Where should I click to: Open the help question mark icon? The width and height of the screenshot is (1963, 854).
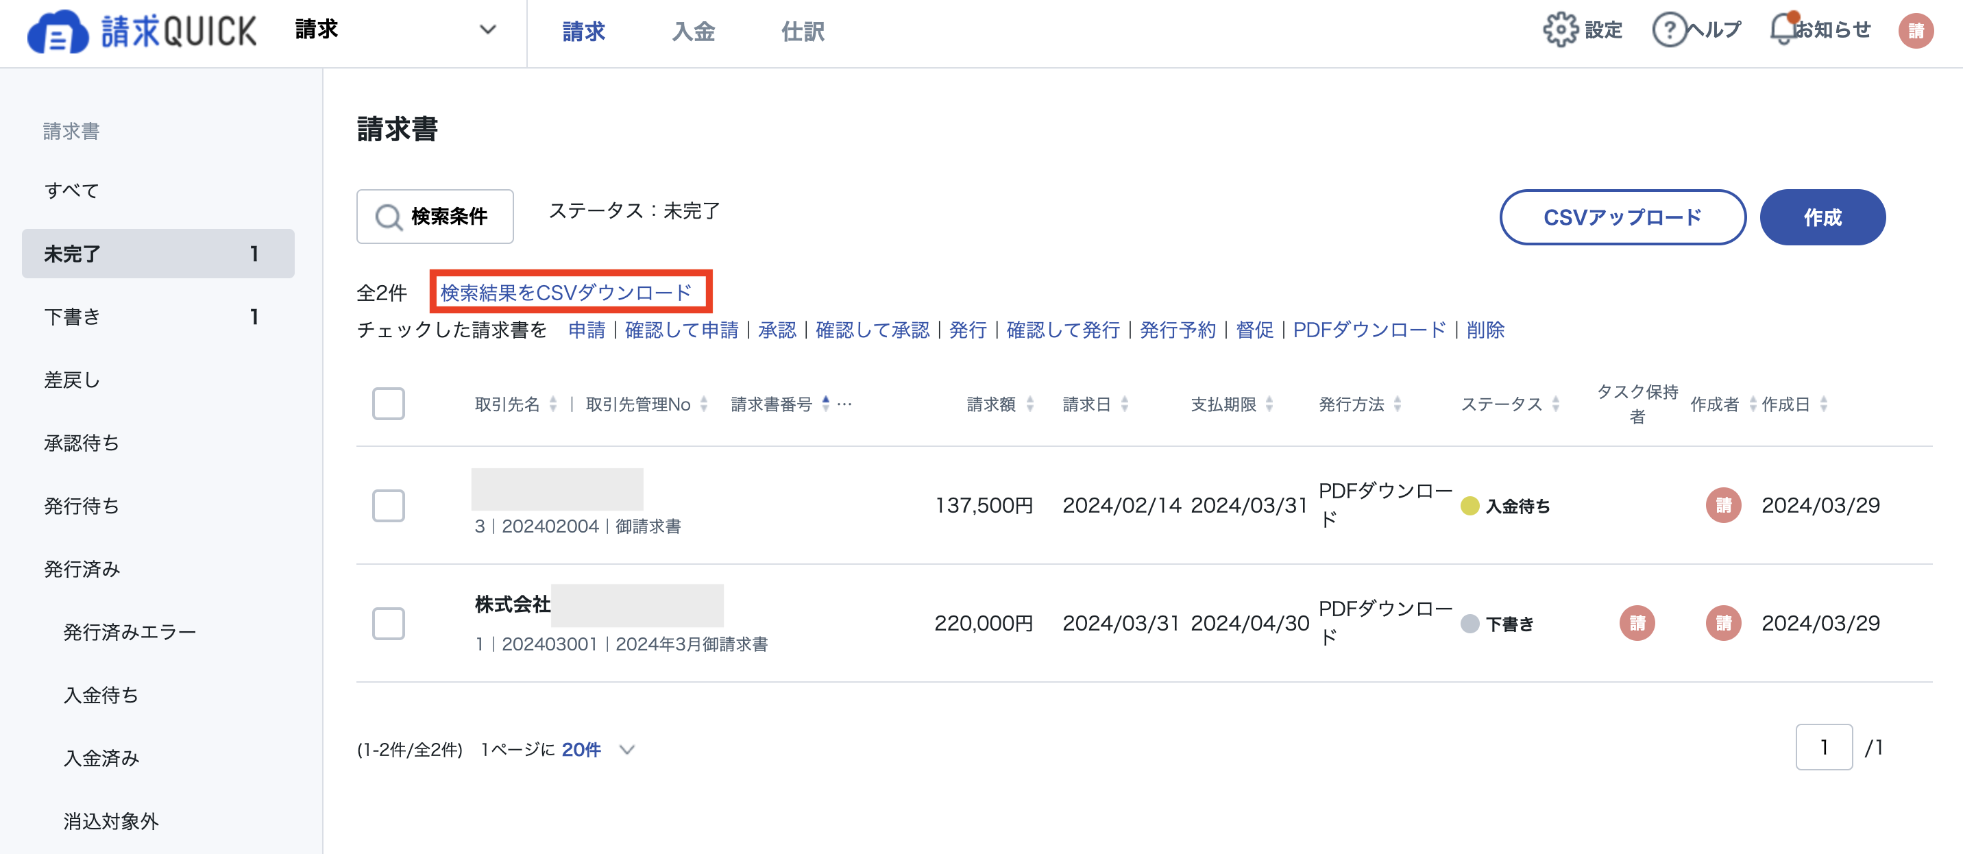[1669, 29]
